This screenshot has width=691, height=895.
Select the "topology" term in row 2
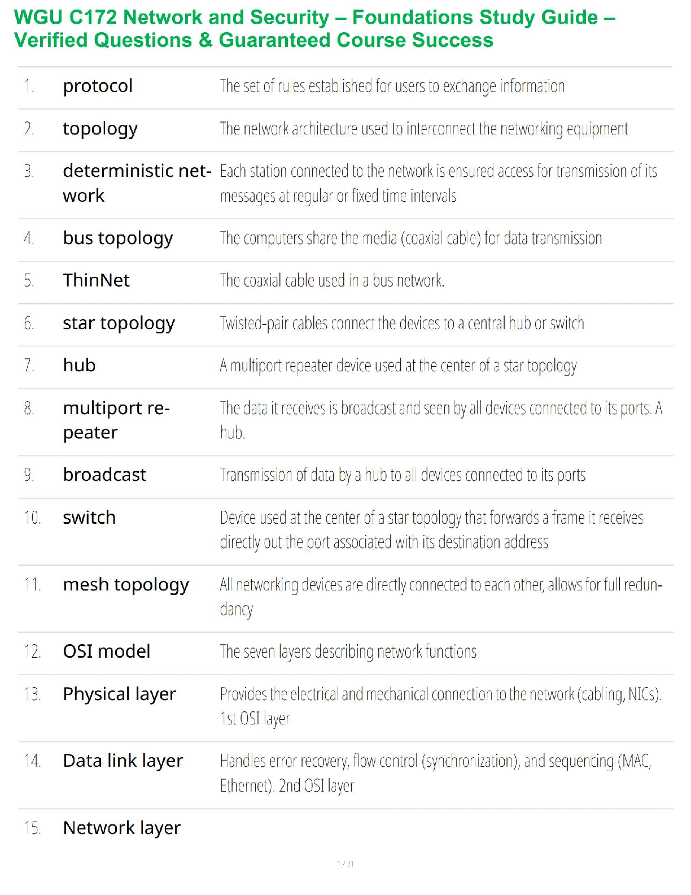[100, 129]
